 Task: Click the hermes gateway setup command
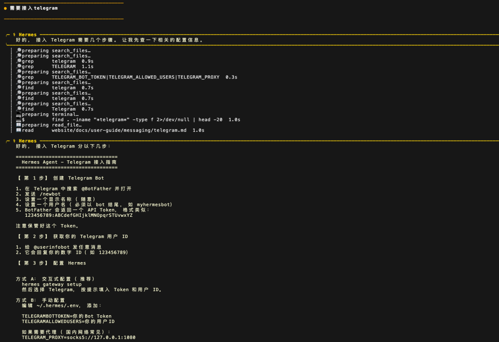tap(51, 284)
